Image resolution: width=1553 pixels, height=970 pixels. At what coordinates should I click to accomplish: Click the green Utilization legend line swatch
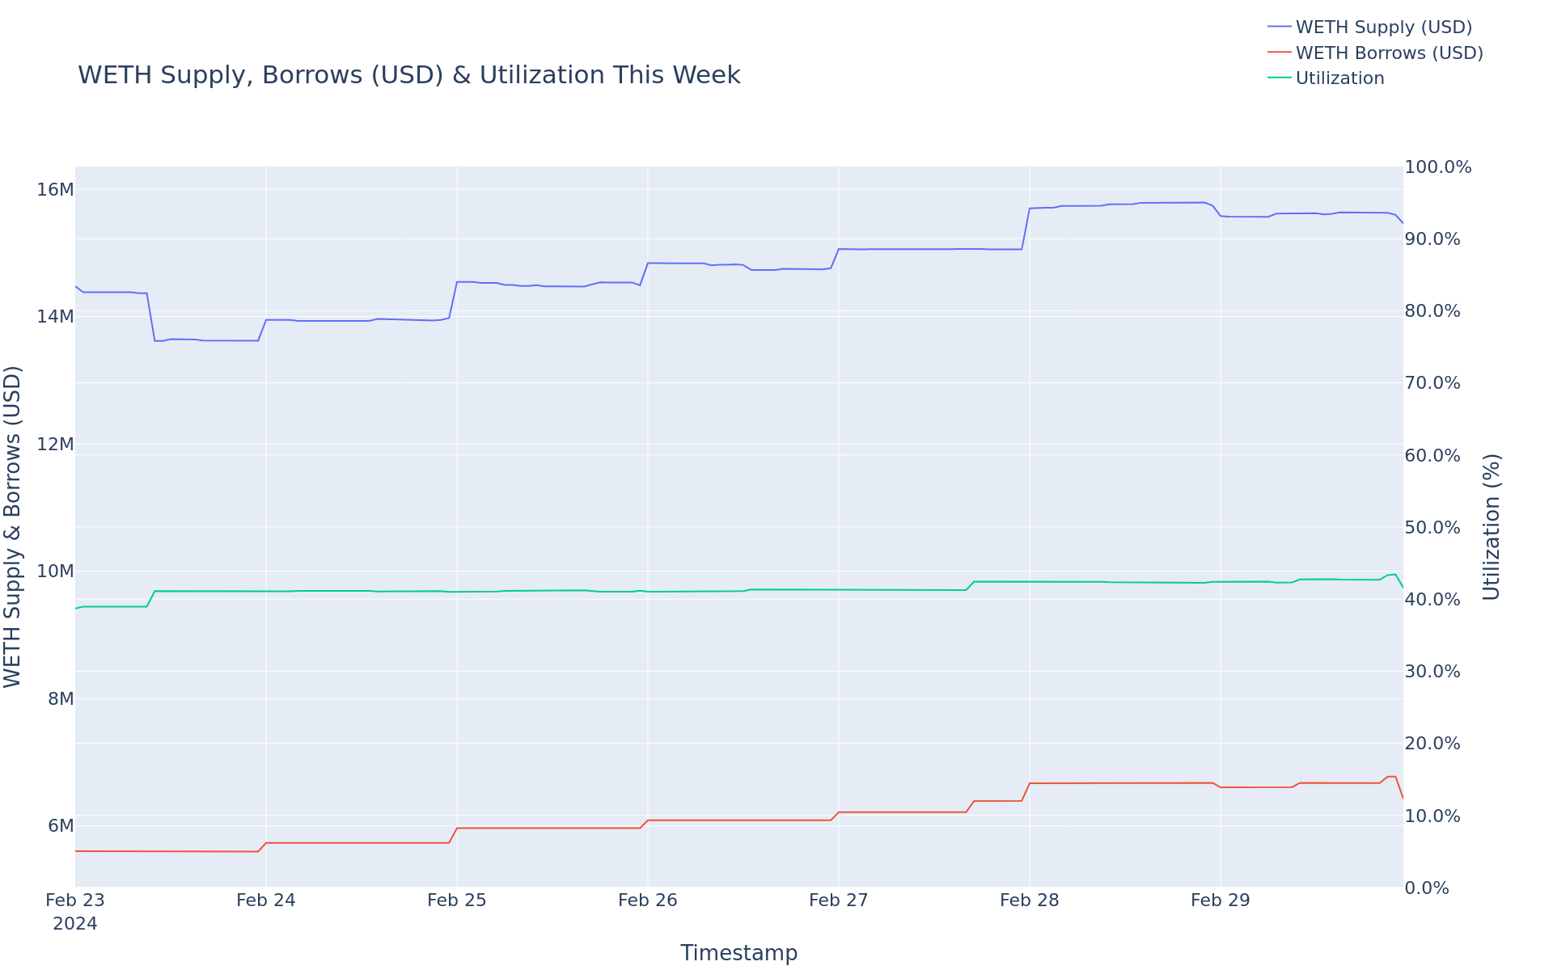pyautogui.click(x=1280, y=78)
